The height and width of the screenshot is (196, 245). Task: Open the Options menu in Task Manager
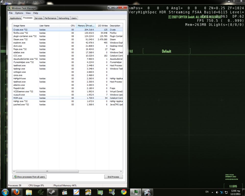pos(19,13)
